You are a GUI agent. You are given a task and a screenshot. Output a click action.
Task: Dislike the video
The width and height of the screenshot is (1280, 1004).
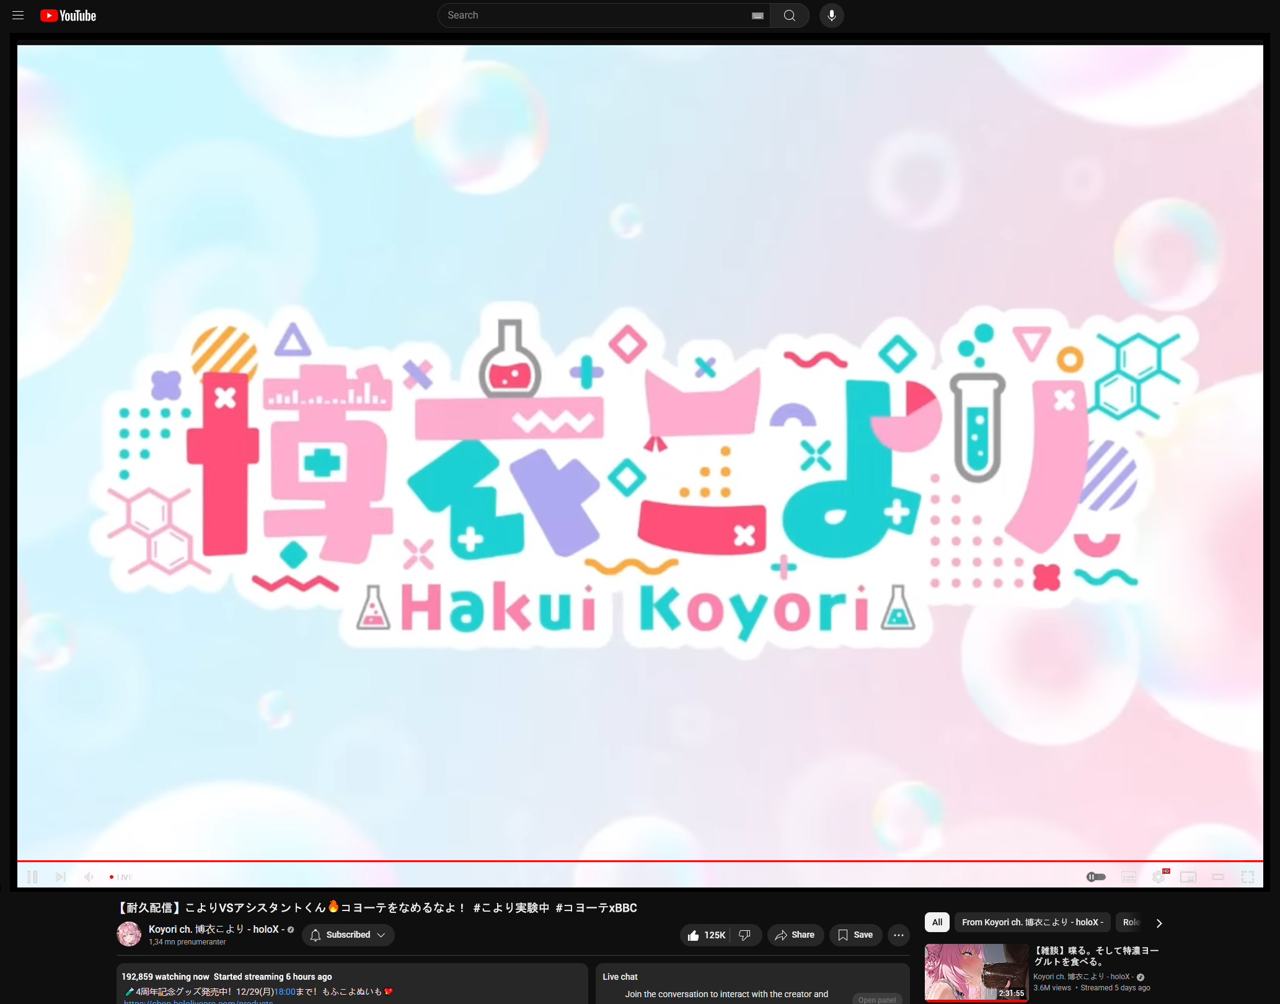[x=745, y=935]
